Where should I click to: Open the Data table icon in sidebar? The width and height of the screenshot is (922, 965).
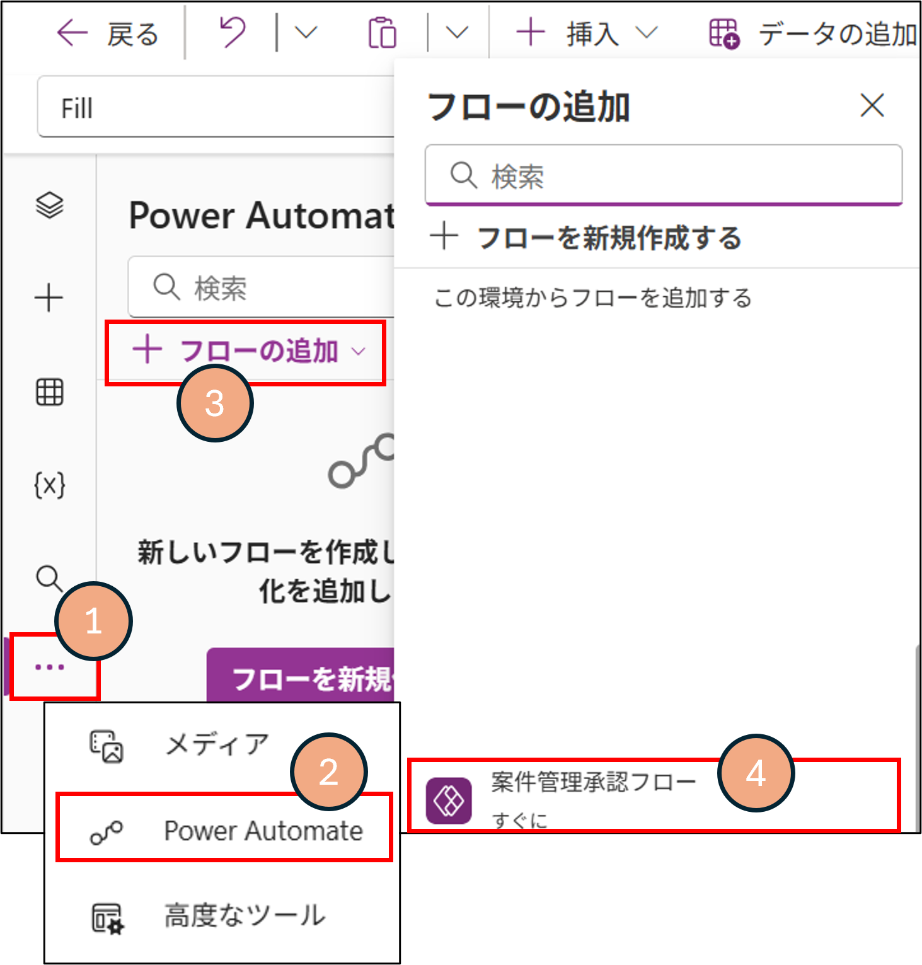[x=49, y=392]
